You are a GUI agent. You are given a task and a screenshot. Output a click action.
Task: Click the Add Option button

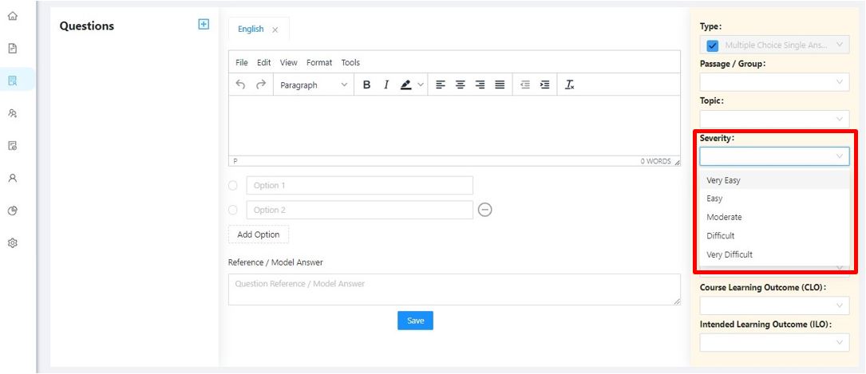click(x=259, y=234)
